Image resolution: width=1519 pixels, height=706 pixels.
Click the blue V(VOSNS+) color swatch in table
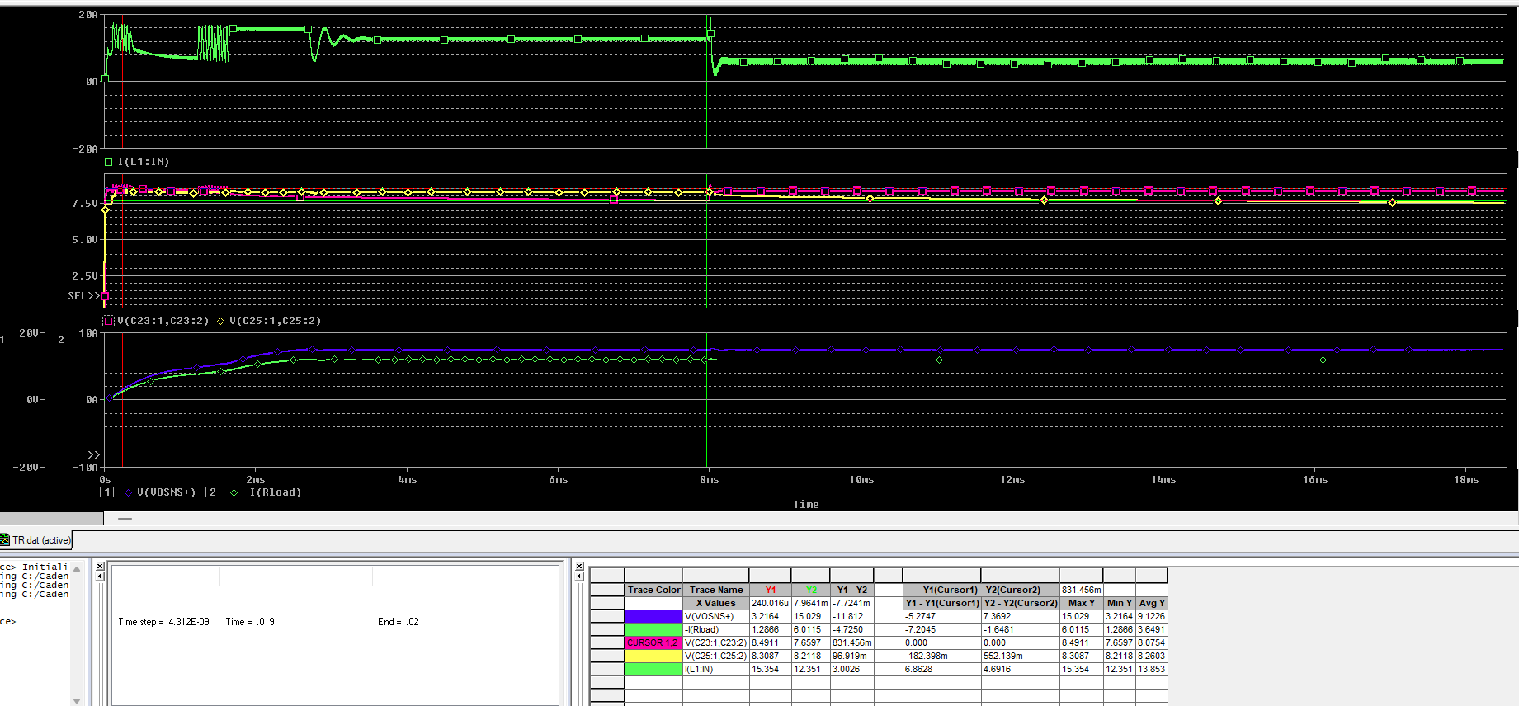(653, 616)
